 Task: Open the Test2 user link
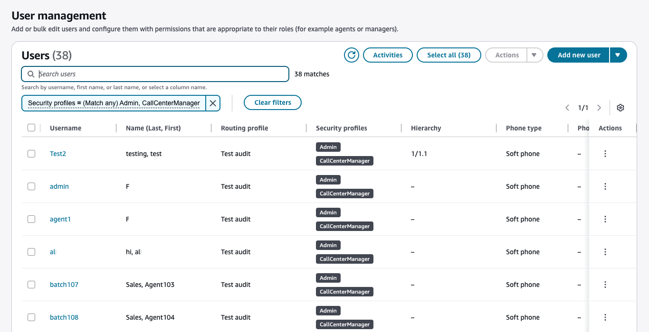tap(58, 154)
